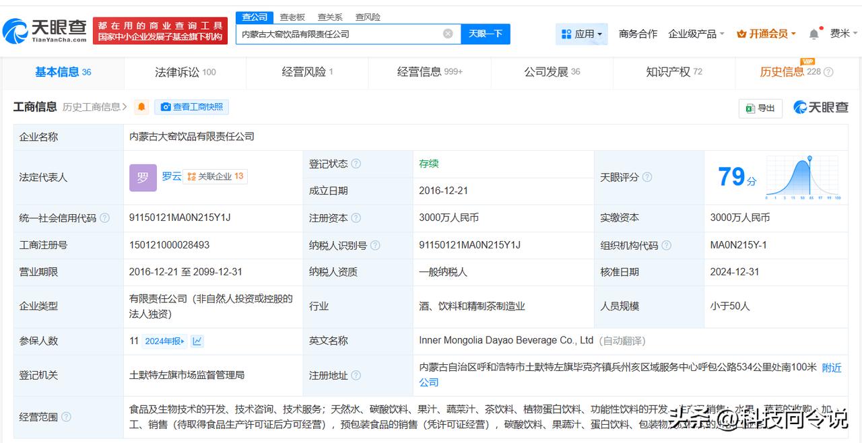
Task: Click the score value 79分
Action: [x=737, y=177]
